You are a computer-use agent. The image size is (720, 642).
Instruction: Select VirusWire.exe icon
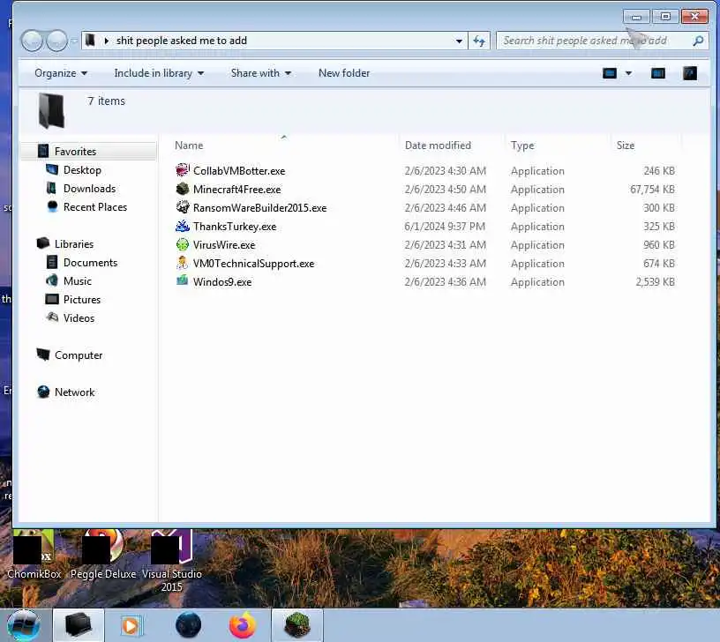coord(183,244)
